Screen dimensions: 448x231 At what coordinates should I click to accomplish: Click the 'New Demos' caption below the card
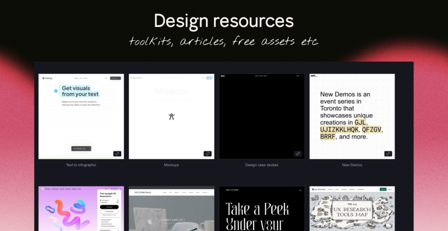[x=352, y=165]
